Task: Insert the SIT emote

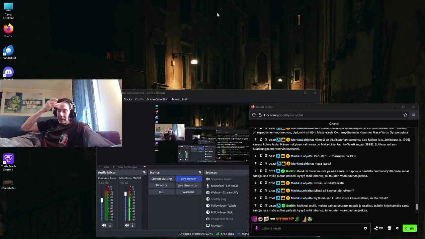Action: (279, 219)
